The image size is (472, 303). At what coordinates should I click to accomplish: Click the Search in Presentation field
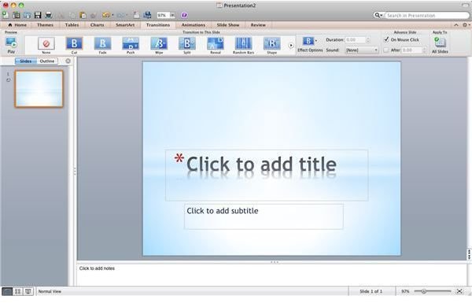click(x=427, y=15)
